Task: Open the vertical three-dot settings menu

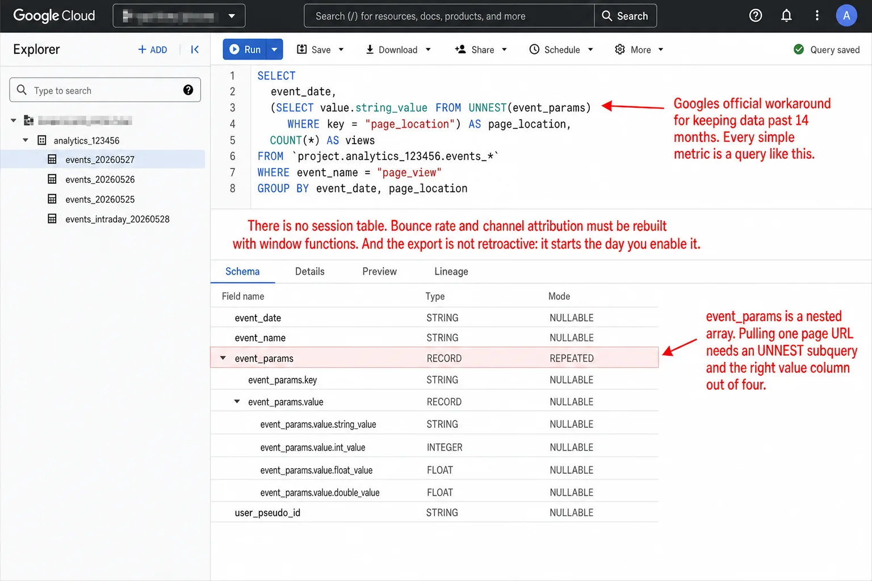Action: 817,16
